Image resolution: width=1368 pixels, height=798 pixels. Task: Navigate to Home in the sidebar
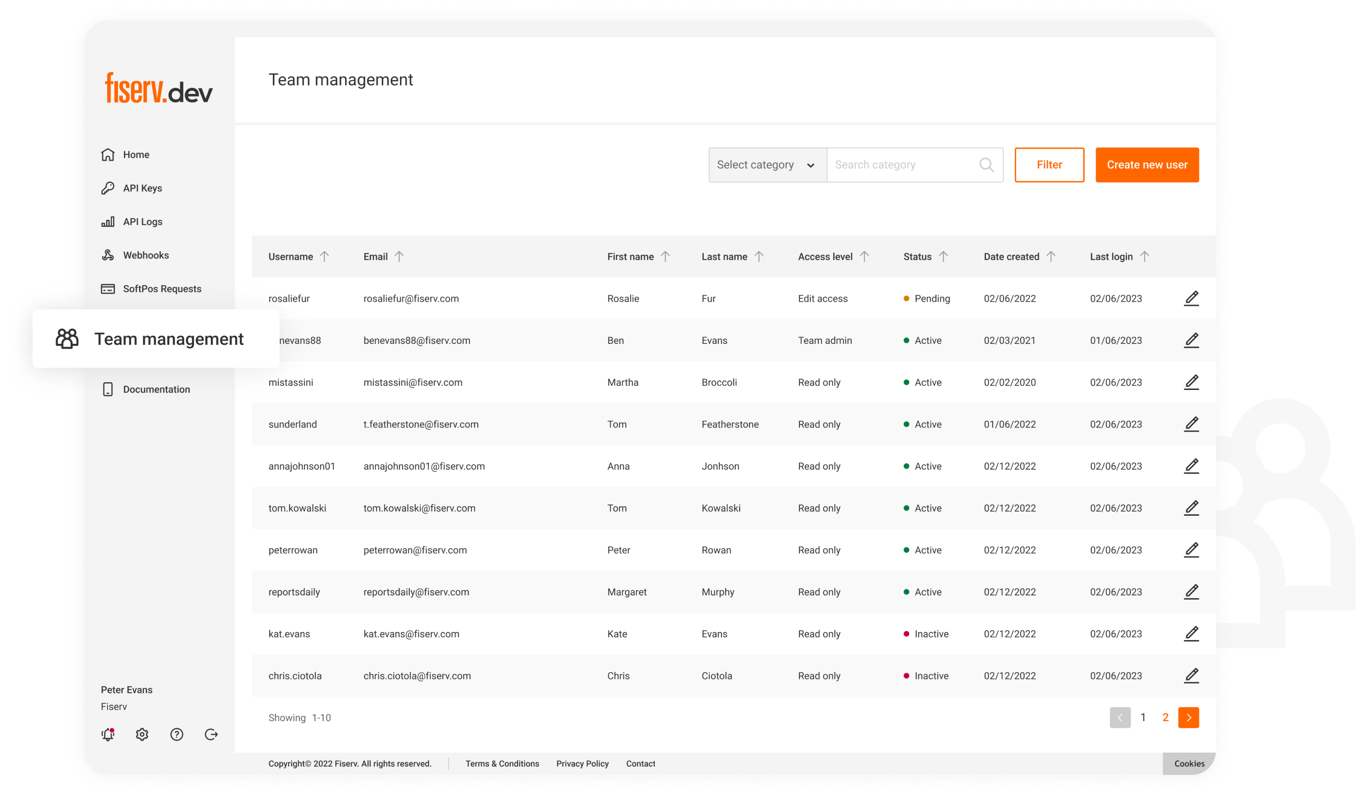(136, 154)
